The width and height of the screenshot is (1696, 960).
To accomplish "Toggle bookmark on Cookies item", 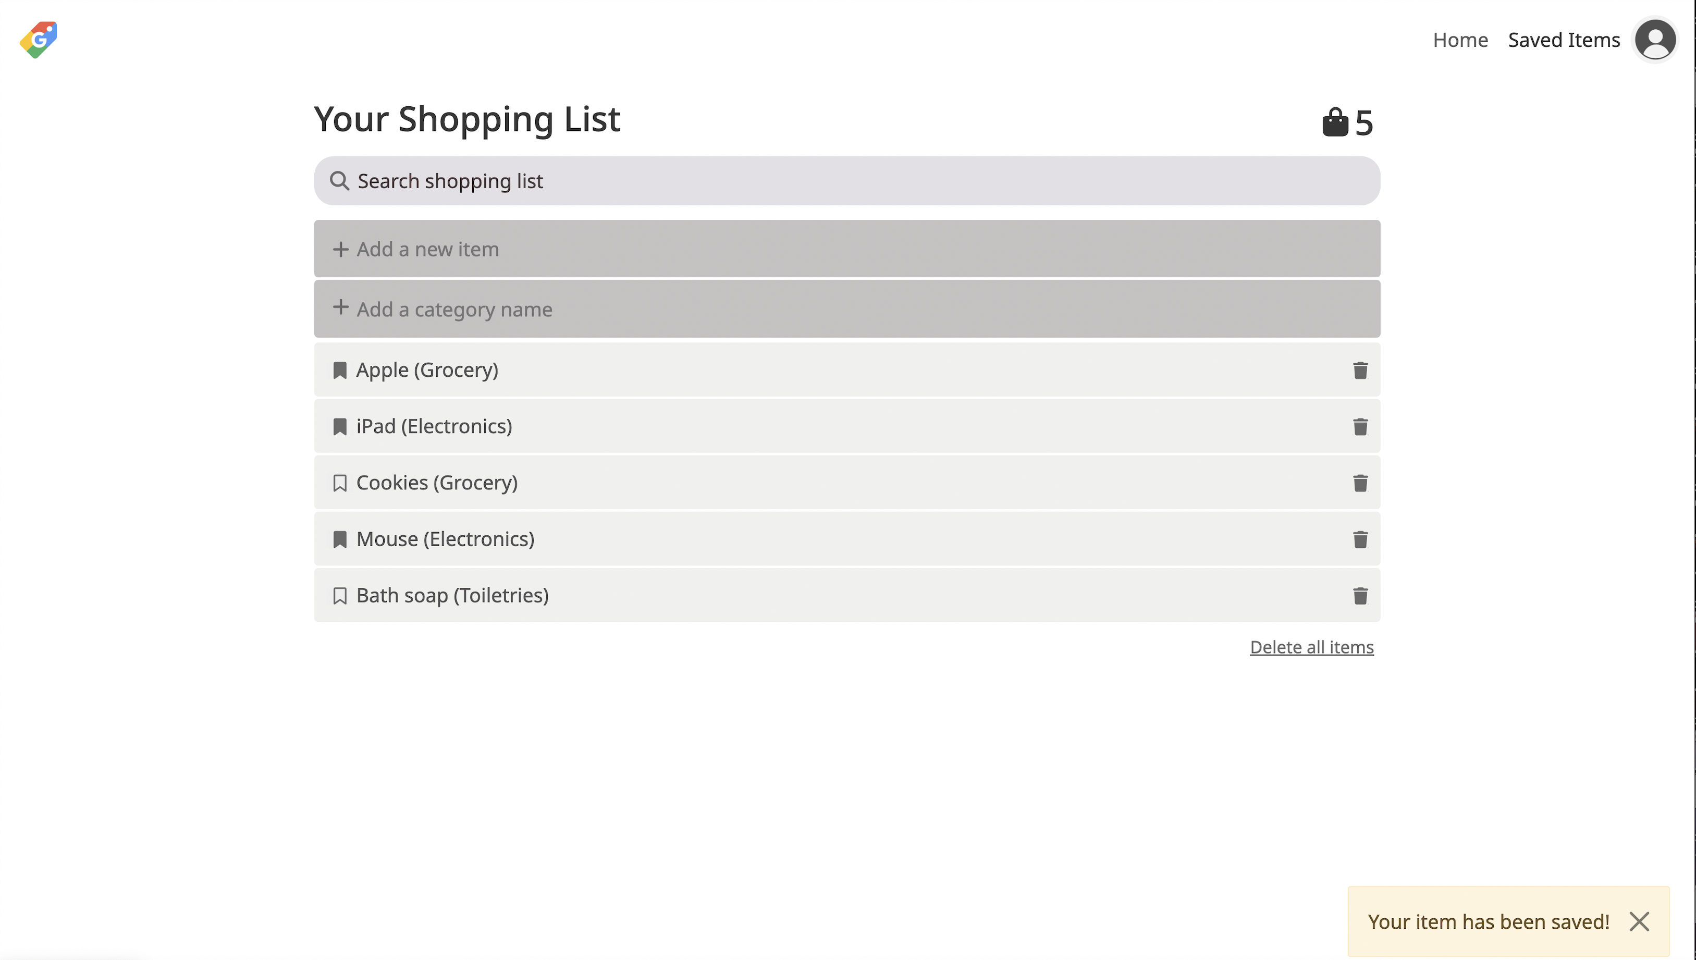I will [x=340, y=483].
